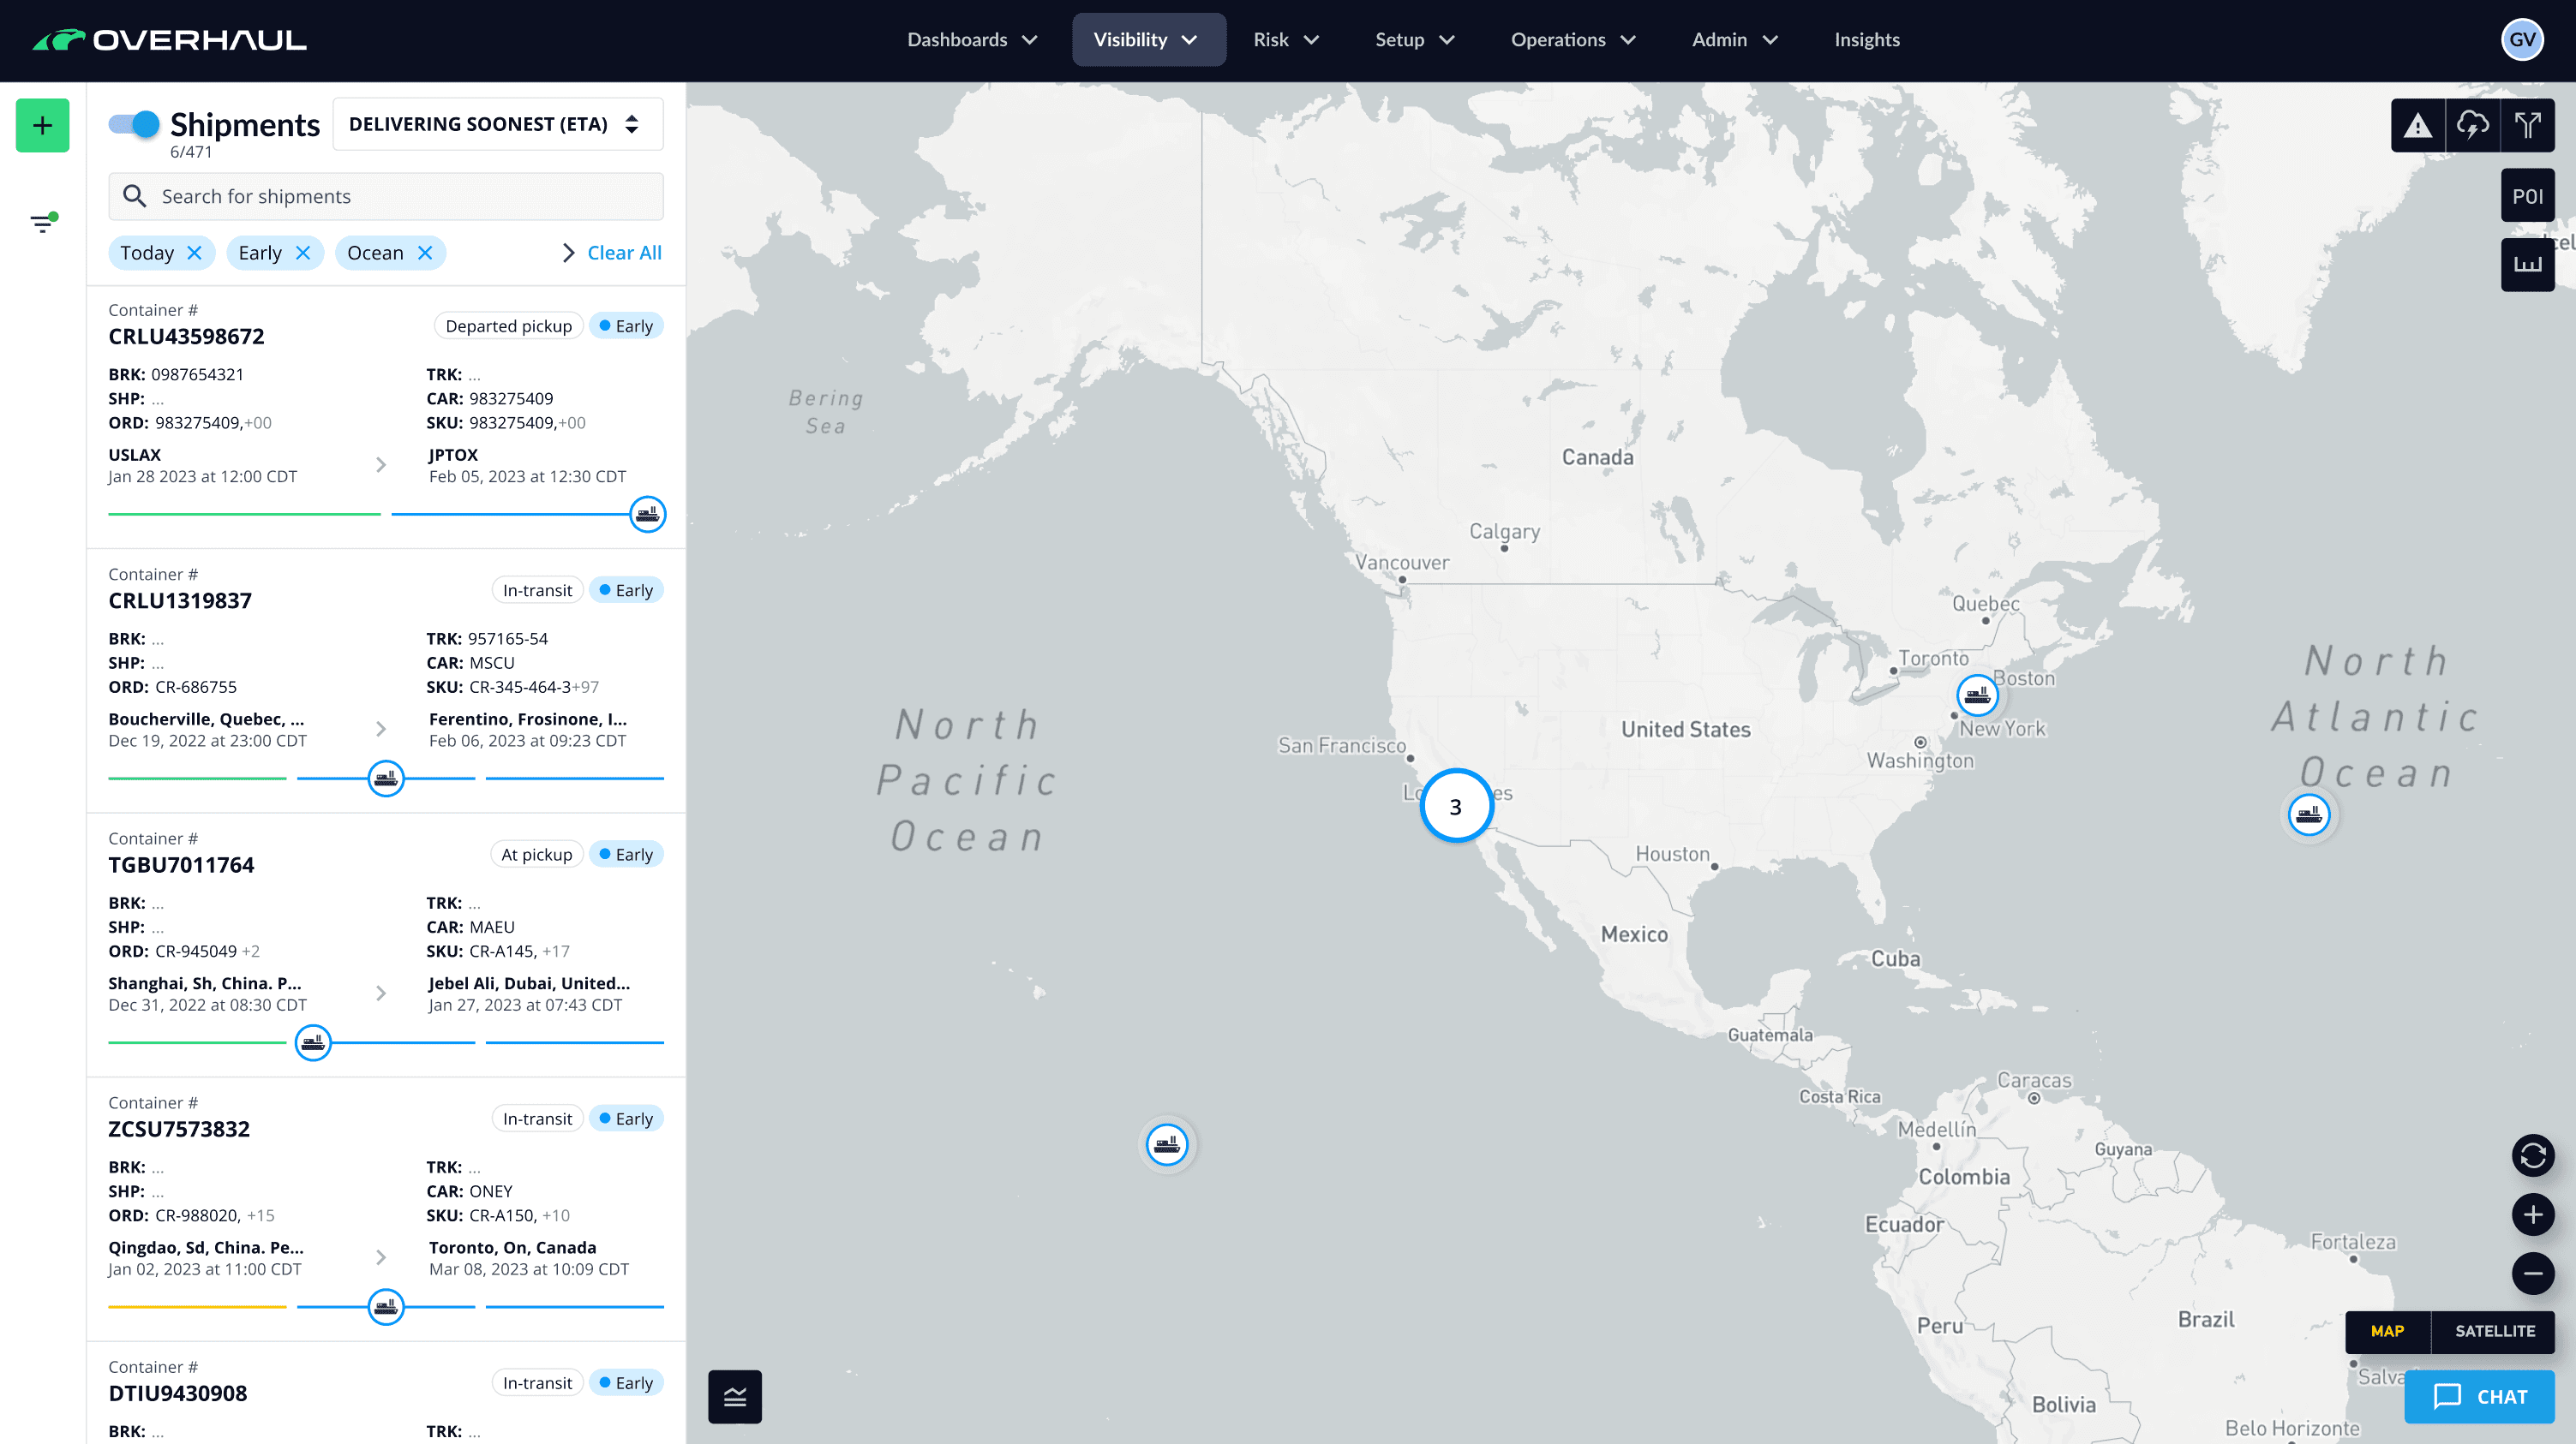
Task: Open the filter options icon in sidebar
Action: click(x=42, y=223)
